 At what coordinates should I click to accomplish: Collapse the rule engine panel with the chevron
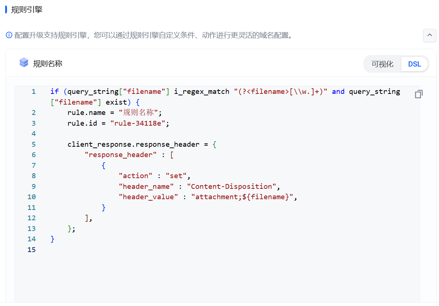(429, 35)
